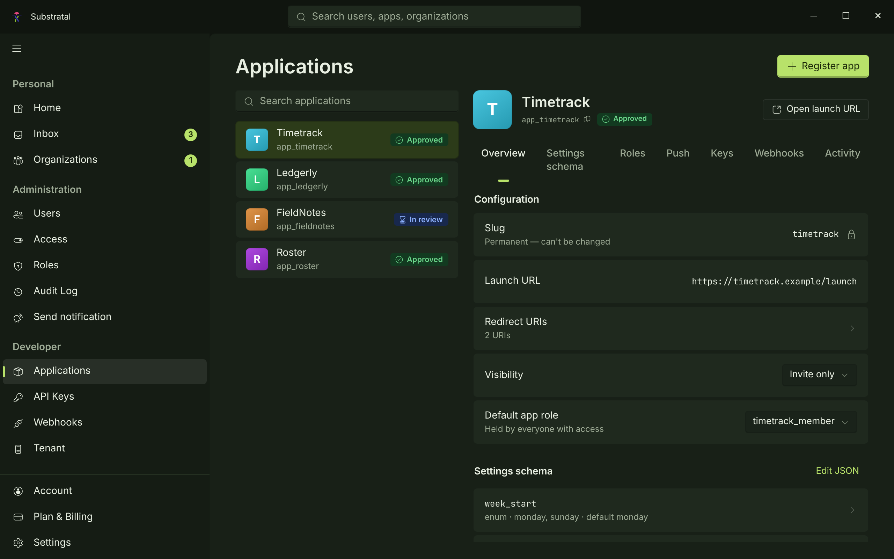
Task: Click the Roster purple R app icon
Action: (x=257, y=259)
